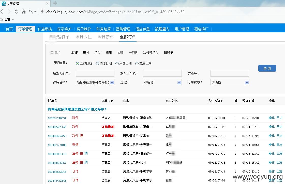This screenshot has height=184, width=285.
Task: Click the browser back arrow
Action: 2,12
